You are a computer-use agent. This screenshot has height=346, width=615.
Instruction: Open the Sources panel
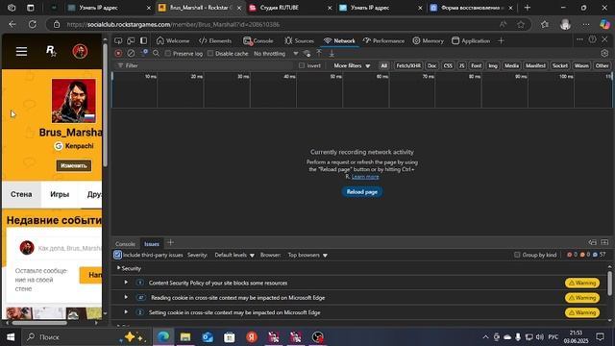click(299, 40)
